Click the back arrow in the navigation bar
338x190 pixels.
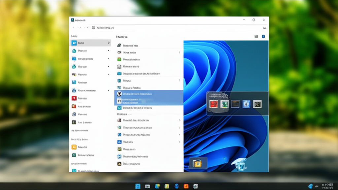point(73,28)
